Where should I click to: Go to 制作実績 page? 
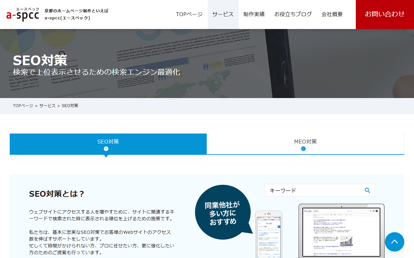[254, 14]
